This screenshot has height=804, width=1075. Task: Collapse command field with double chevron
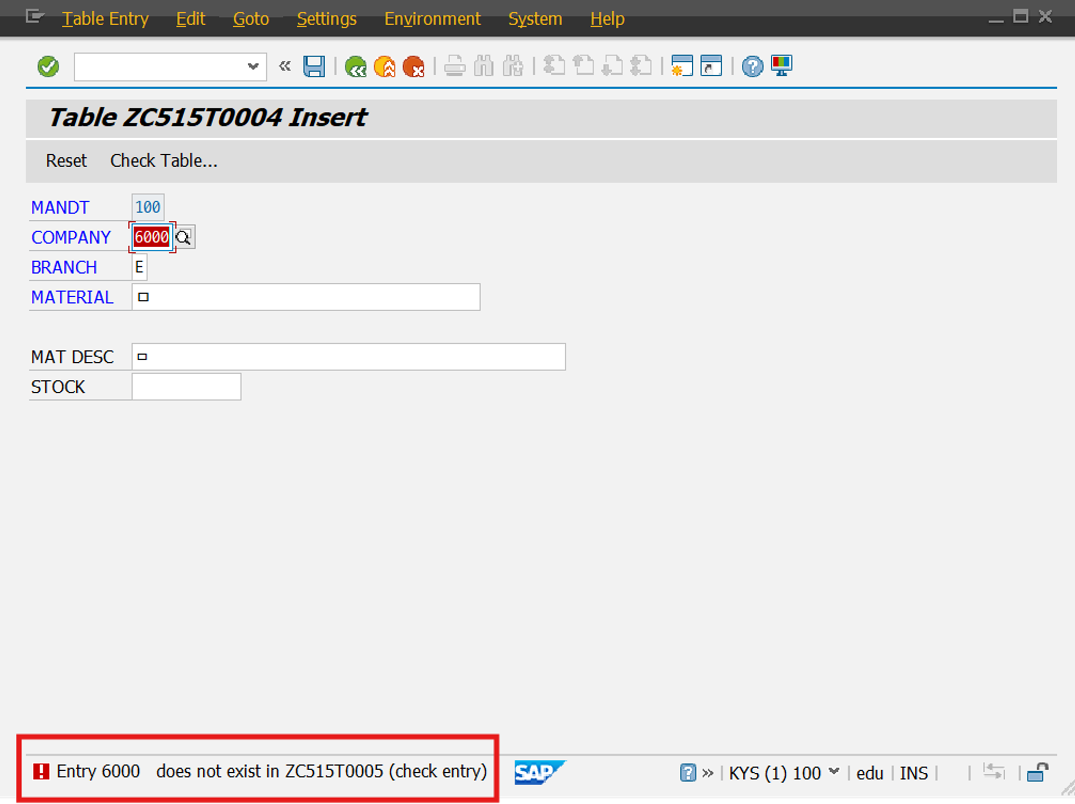[285, 67]
